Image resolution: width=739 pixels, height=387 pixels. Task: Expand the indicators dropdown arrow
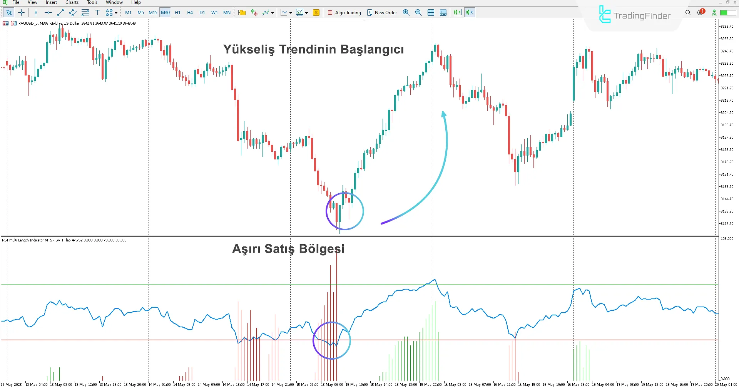[x=273, y=13]
